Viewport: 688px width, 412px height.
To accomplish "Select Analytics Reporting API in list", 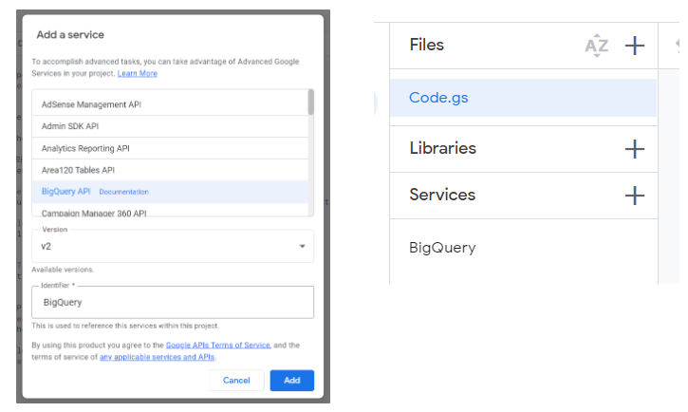I will [x=170, y=148].
